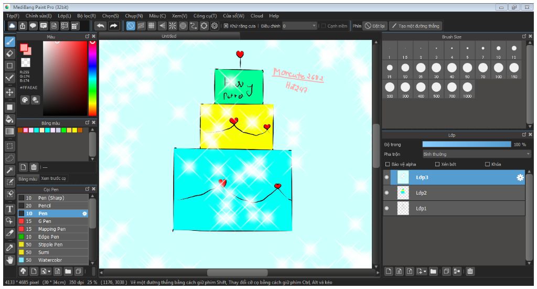537x289 pixels.
Task: Hide layer Lớp1
Action: click(386, 208)
